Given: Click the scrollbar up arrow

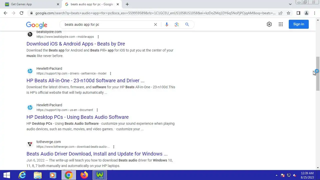Looking at the screenshot, I should pyautogui.click(x=318, y=19).
